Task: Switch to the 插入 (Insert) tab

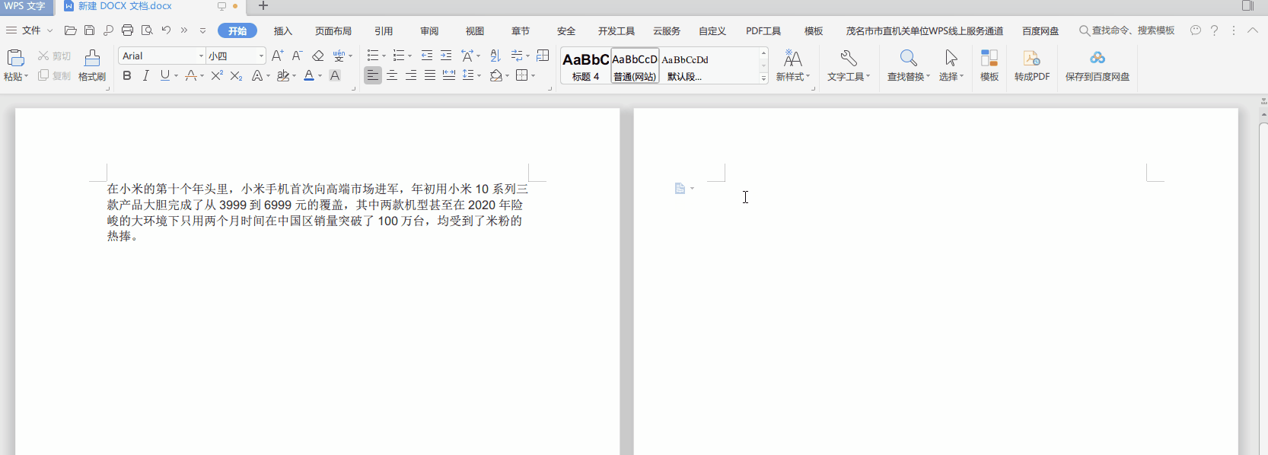Action: tap(283, 31)
